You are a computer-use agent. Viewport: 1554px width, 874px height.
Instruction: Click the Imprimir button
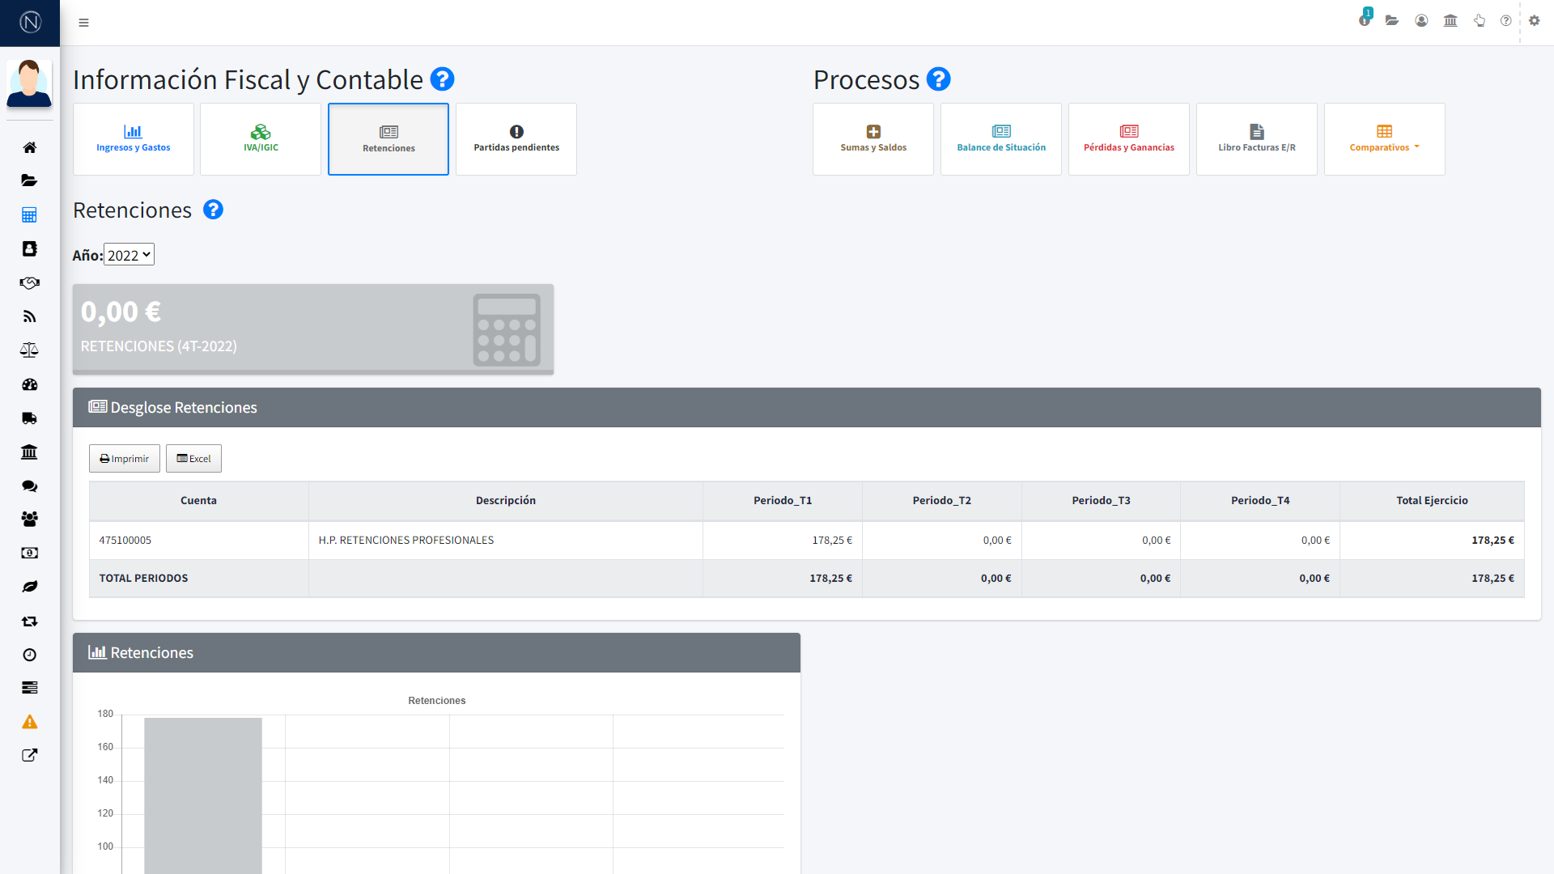coord(125,459)
